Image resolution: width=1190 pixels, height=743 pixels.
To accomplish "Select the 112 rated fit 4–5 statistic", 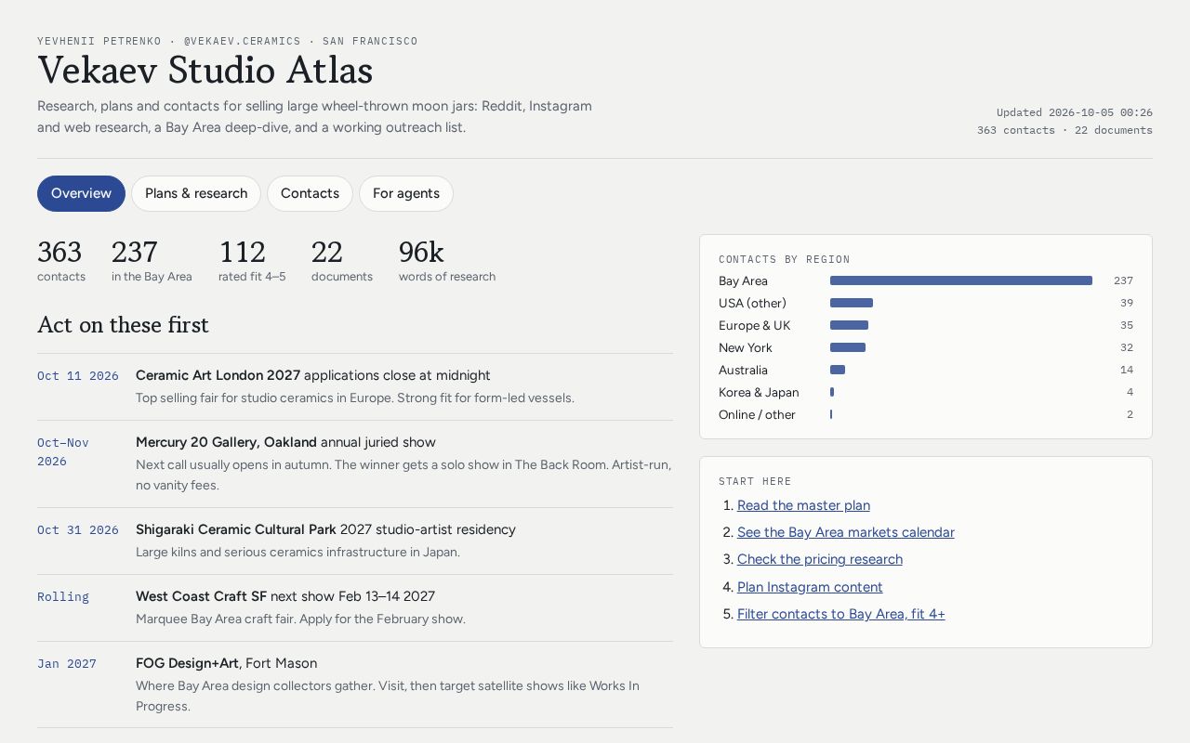I will (x=252, y=260).
